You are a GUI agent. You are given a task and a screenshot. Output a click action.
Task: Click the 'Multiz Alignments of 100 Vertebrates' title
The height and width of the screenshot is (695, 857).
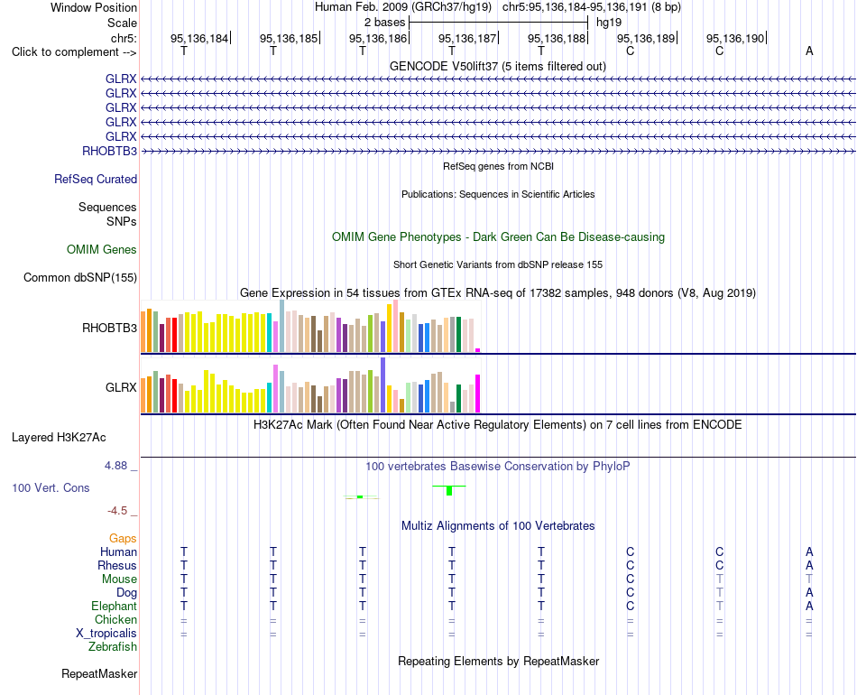(x=498, y=526)
